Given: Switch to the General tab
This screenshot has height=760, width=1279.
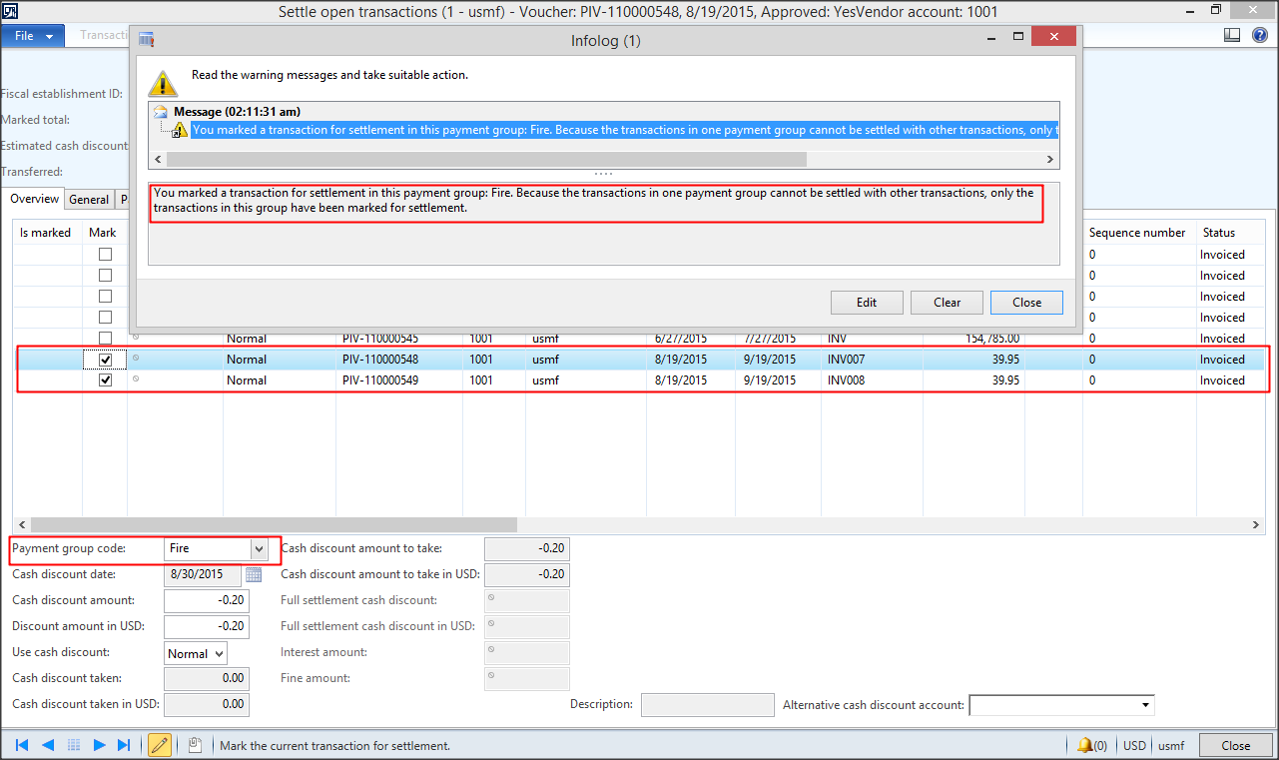Looking at the screenshot, I should coord(89,199).
